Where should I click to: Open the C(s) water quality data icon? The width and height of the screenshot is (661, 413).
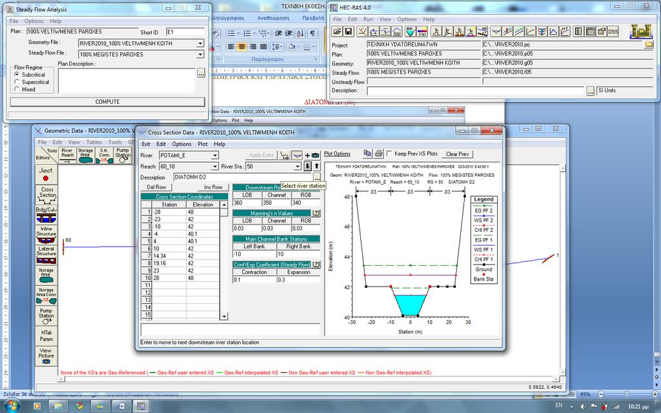coord(422,31)
